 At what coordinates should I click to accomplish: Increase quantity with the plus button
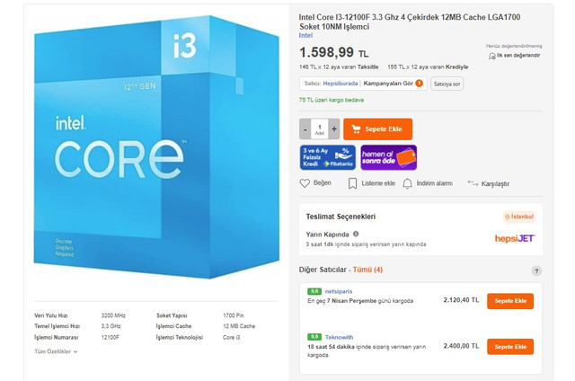coord(333,128)
